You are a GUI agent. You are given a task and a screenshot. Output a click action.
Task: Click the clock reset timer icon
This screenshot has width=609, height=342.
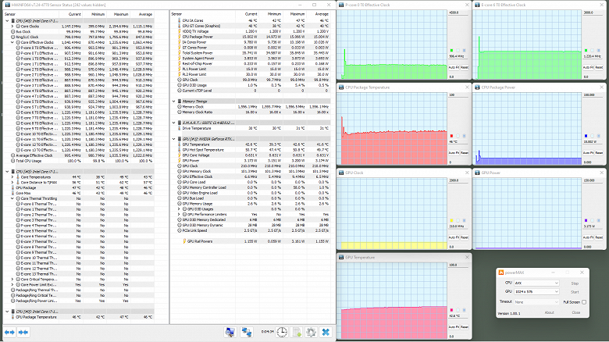[x=282, y=332]
